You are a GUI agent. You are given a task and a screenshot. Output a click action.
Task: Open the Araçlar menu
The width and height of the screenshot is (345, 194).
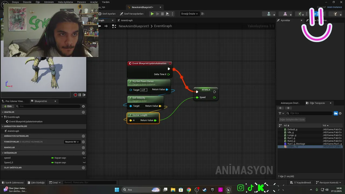pyautogui.click(x=94, y=2)
